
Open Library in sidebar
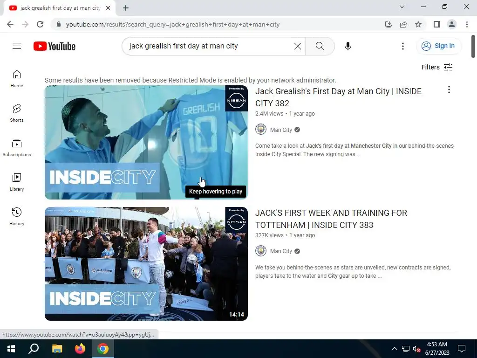[x=17, y=182]
